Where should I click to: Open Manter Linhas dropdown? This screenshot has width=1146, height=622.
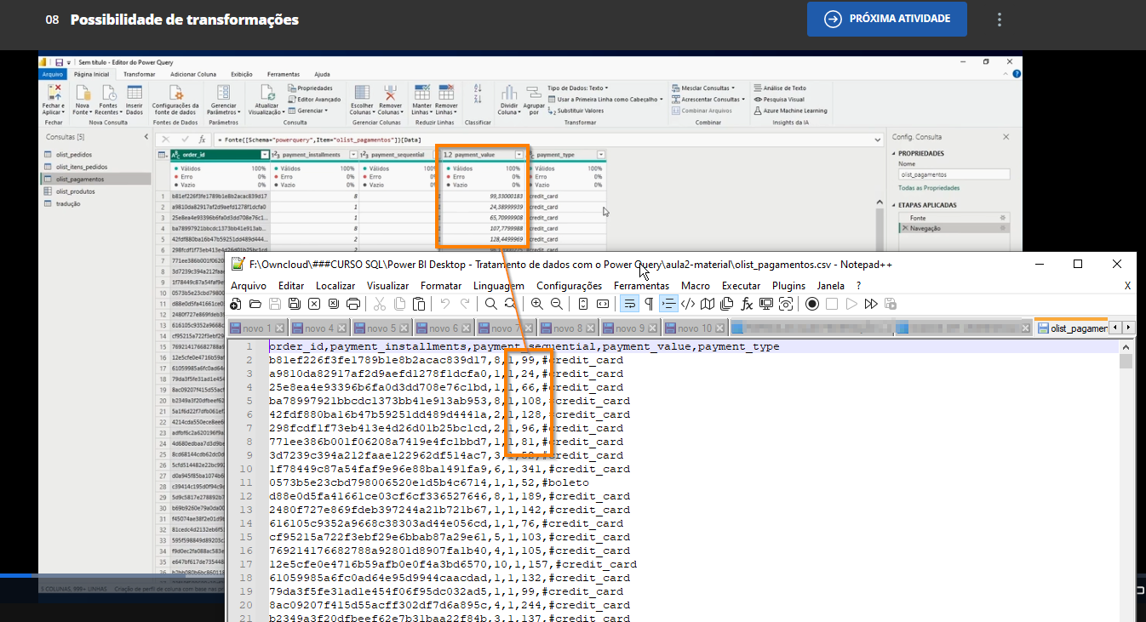tap(421, 99)
